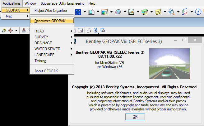The width and height of the screenshot is (204, 126).
Task: Click the blue 3D cube toolbar icon
Action: pyautogui.click(x=78, y=12)
